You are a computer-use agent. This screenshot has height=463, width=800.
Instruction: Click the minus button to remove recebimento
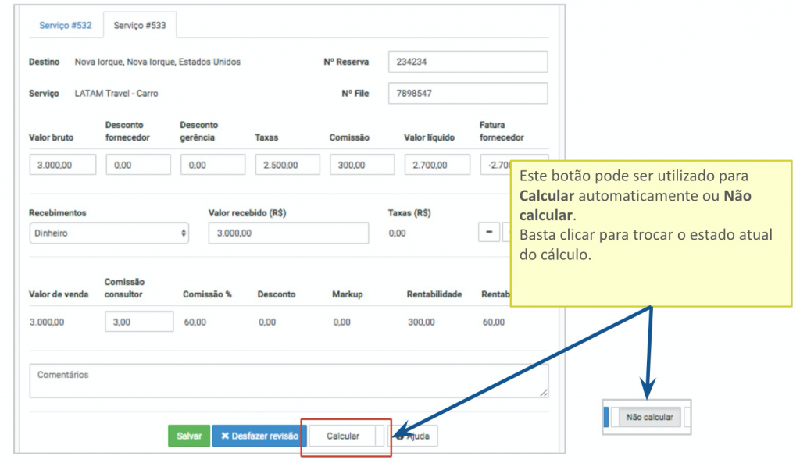tap(489, 232)
